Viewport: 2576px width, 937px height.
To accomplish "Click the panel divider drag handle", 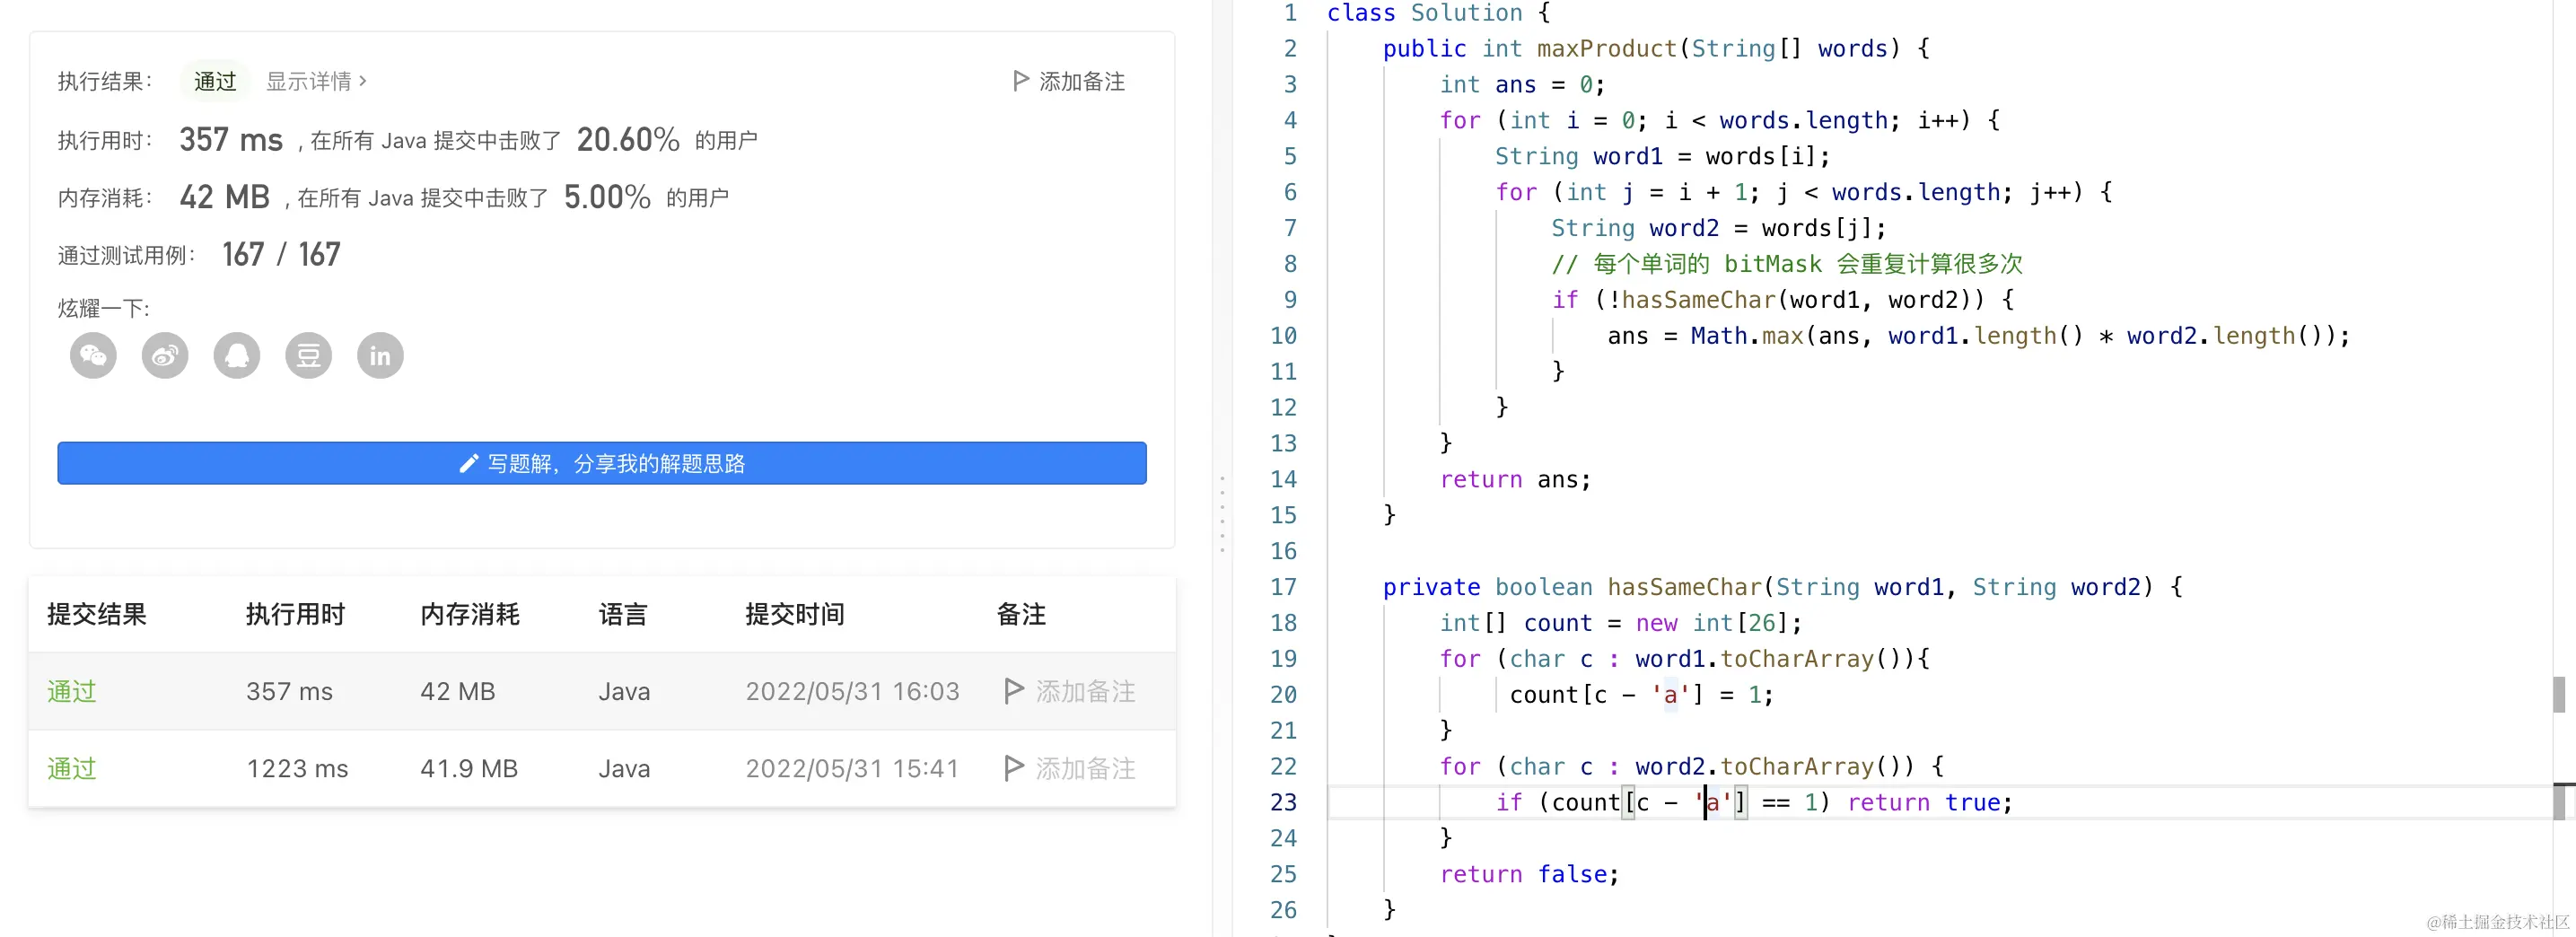I will click(x=1222, y=514).
